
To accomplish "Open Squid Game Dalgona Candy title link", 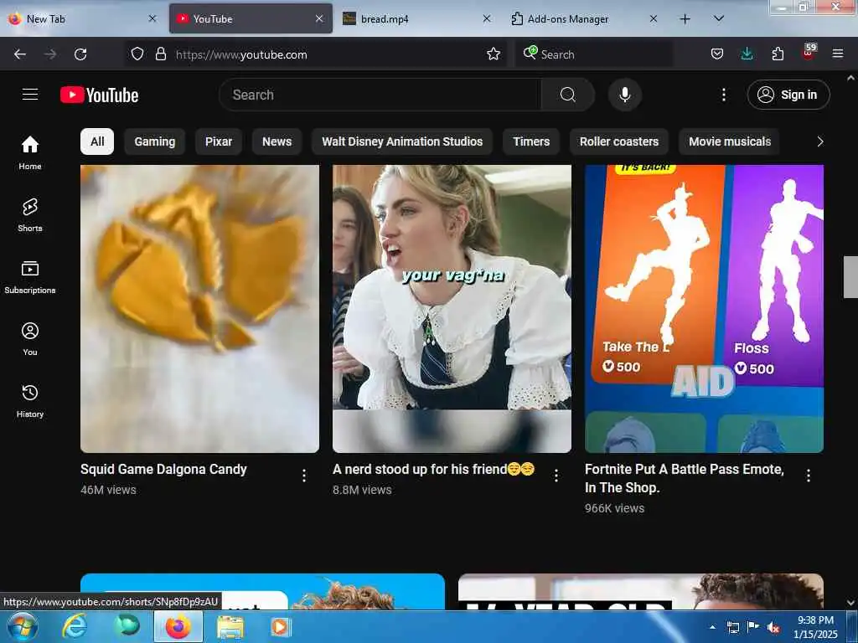I will click(163, 469).
